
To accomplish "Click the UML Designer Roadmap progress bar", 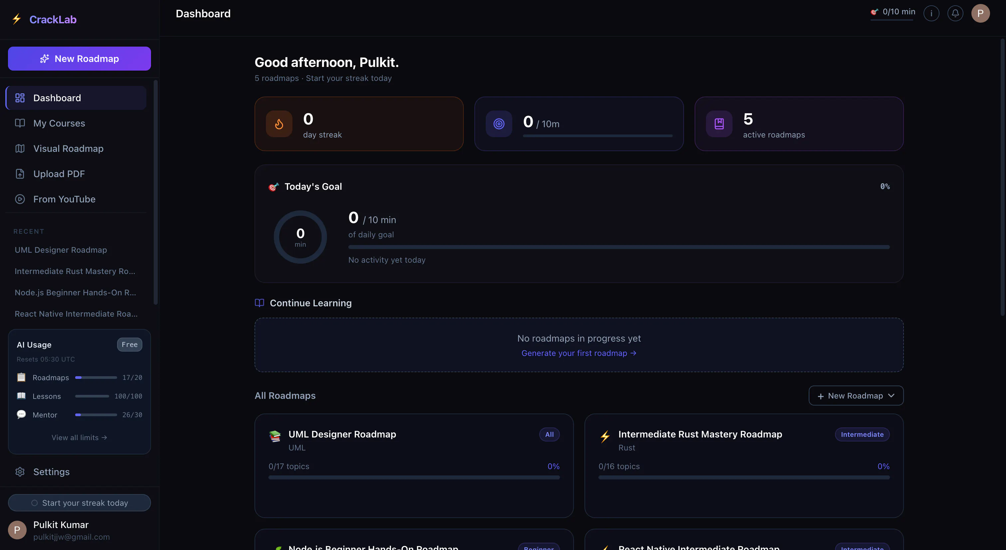I will tap(414, 477).
